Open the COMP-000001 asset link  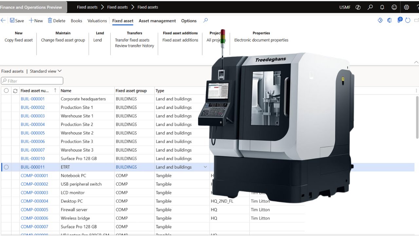[34, 176]
